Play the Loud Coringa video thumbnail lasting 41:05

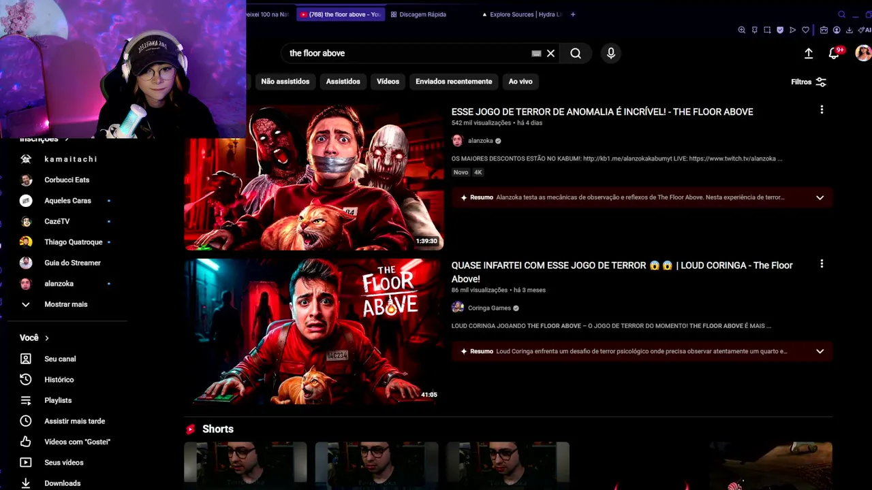click(x=314, y=332)
